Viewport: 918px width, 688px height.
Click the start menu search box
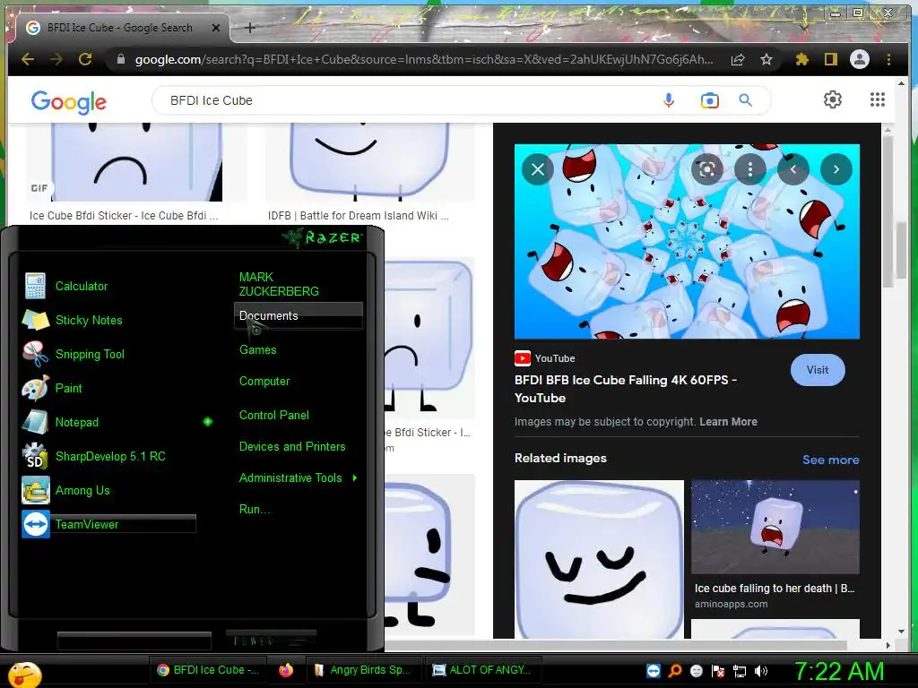pyautogui.click(x=134, y=640)
